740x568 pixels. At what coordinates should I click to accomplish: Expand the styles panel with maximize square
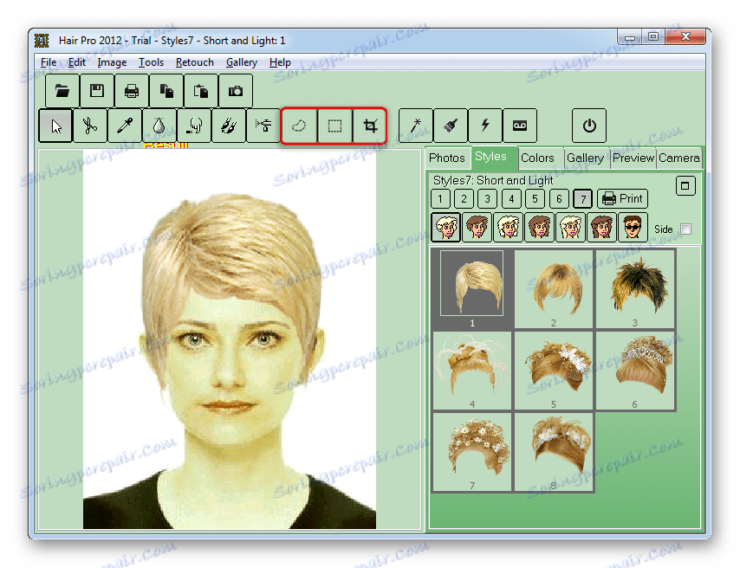tap(685, 186)
